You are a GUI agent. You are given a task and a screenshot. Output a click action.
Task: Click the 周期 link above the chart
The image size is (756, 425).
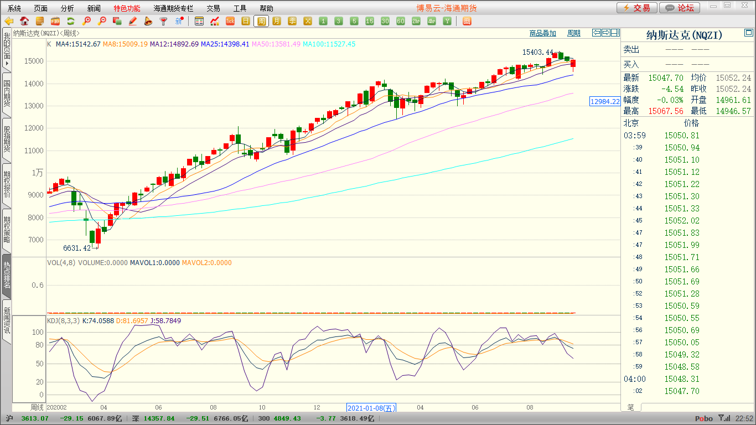574,33
